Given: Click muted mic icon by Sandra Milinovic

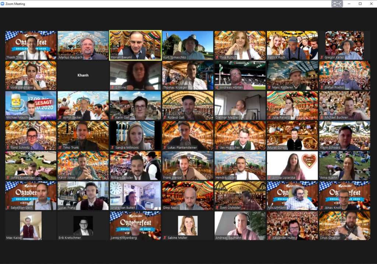Looking at the screenshot, I should click(113, 148).
